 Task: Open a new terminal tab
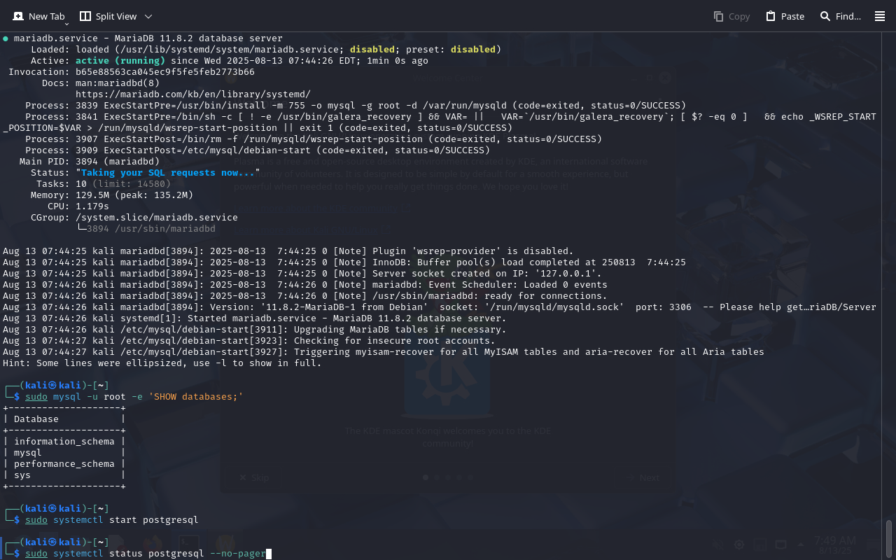tap(38, 16)
